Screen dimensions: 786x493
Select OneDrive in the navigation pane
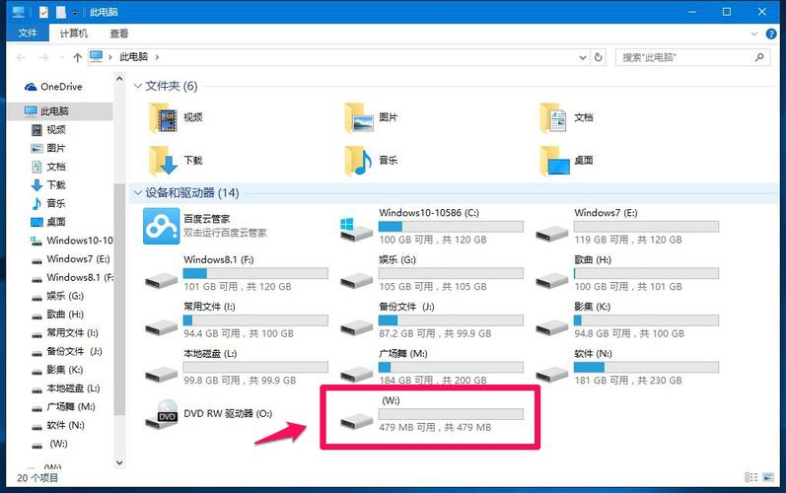point(61,87)
